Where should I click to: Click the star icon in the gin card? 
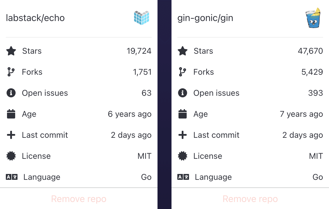click(x=183, y=51)
